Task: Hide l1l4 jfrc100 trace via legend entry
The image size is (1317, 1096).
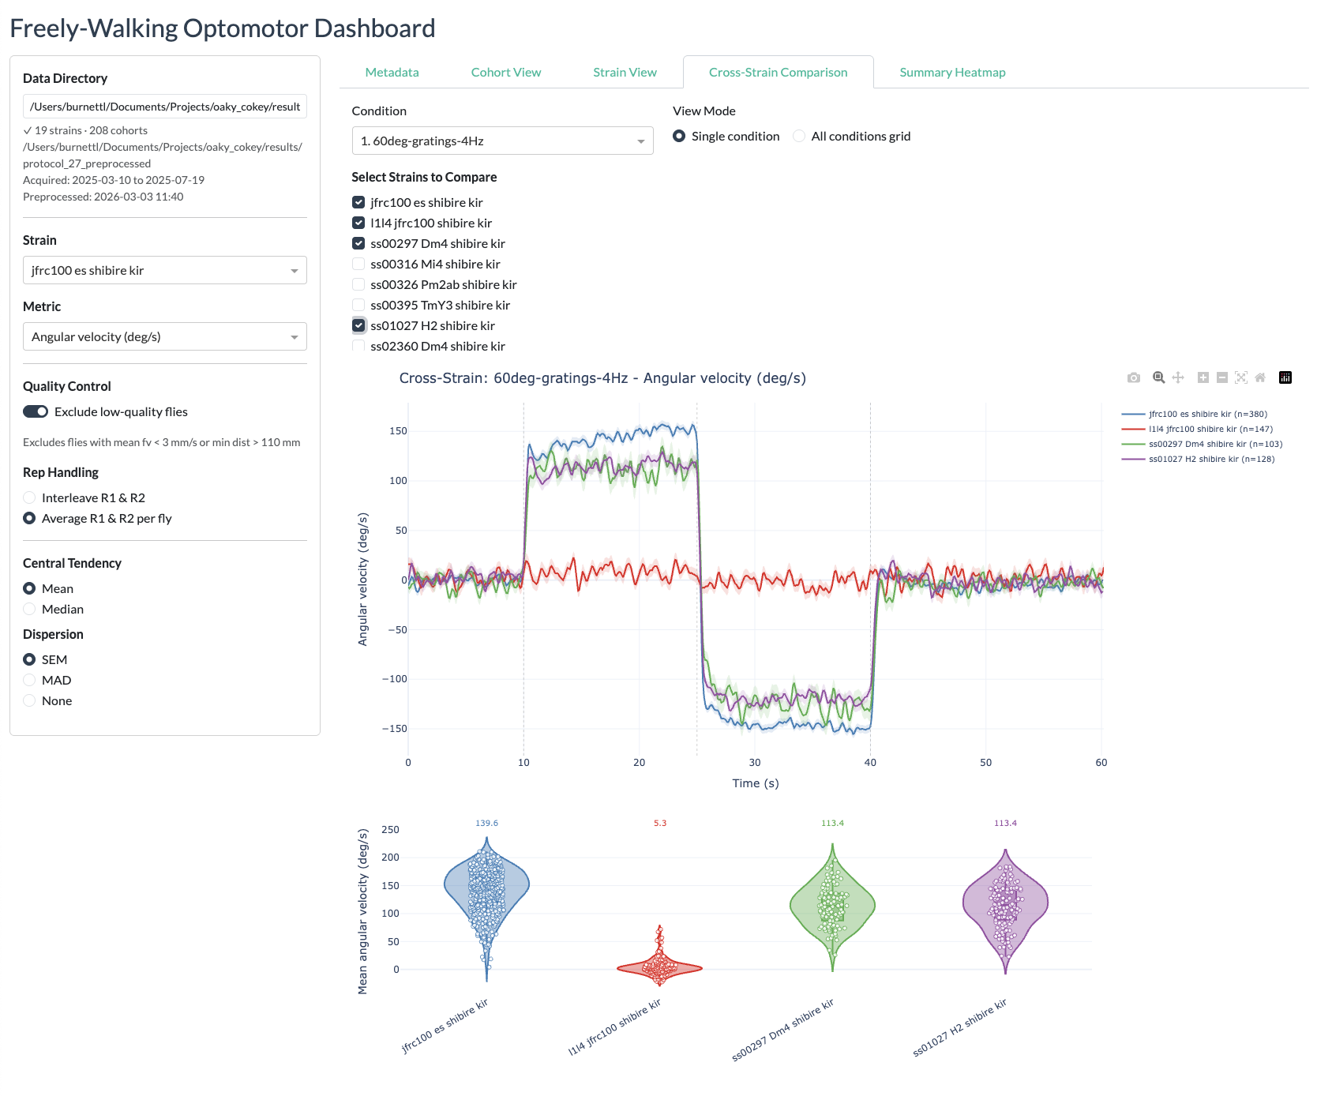Action: click(1210, 429)
